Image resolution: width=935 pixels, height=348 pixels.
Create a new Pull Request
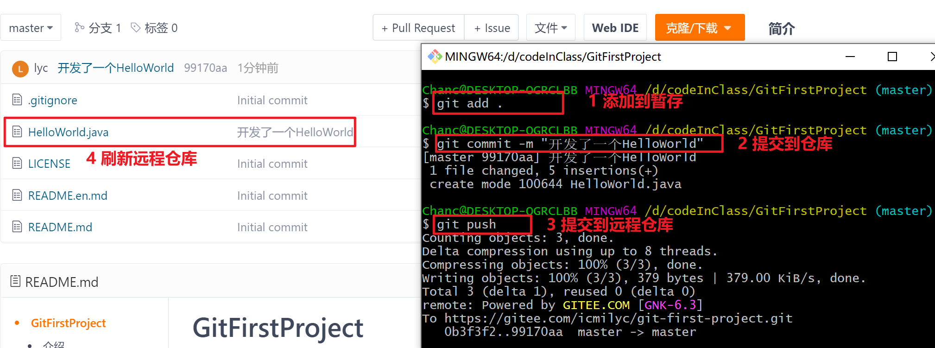tap(418, 28)
